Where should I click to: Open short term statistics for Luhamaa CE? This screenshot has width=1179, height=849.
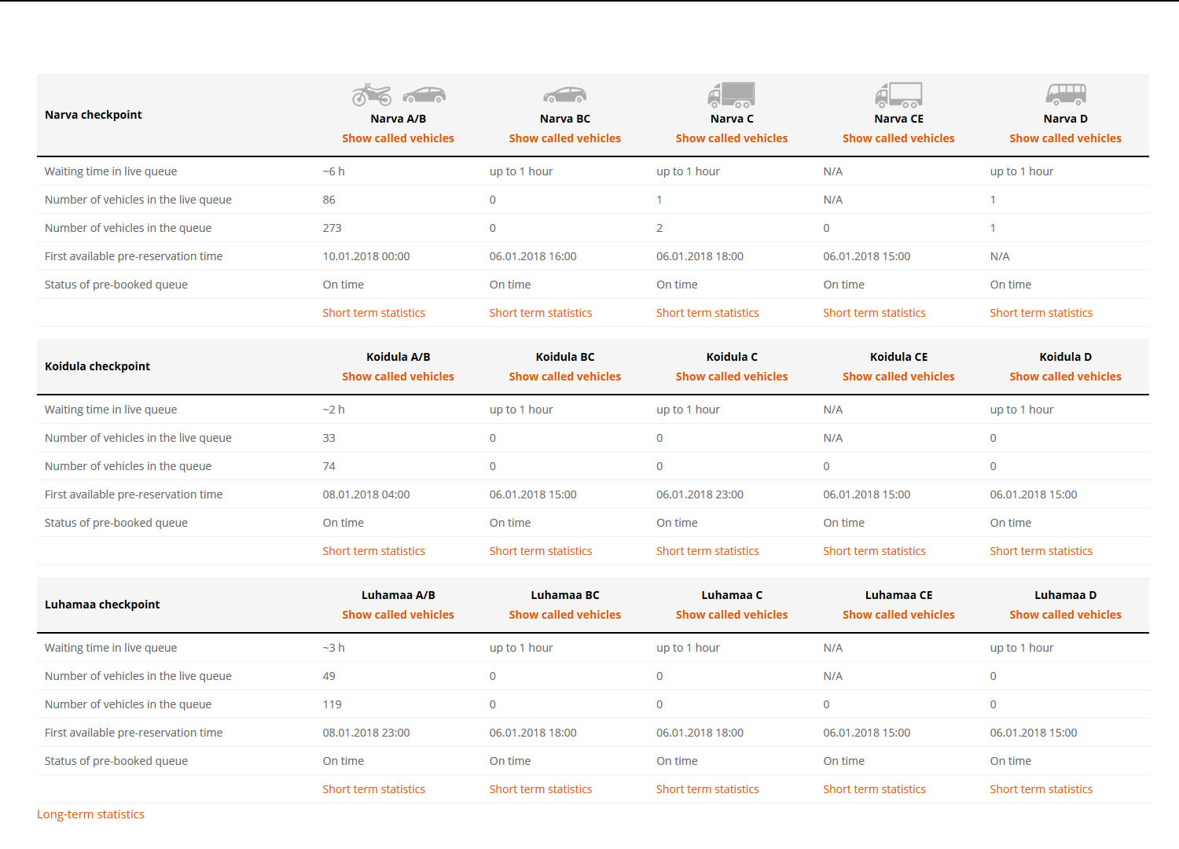click(874, 789)
